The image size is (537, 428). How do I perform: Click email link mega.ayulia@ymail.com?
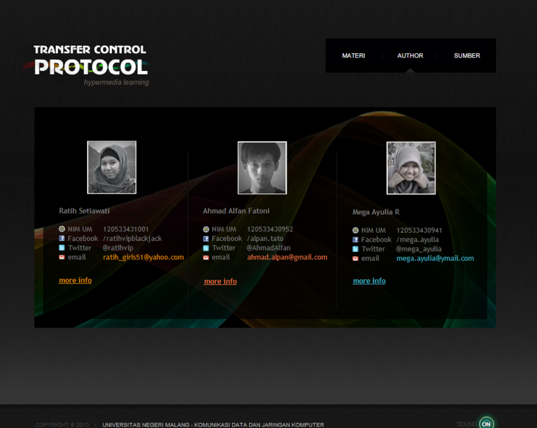click(x=435, y=259)
